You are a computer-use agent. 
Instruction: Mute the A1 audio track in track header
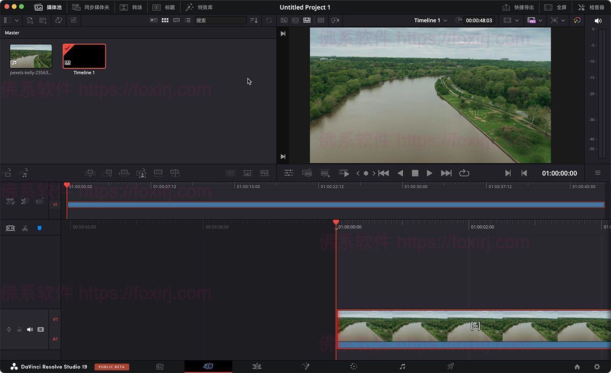[x=30, y=329]
